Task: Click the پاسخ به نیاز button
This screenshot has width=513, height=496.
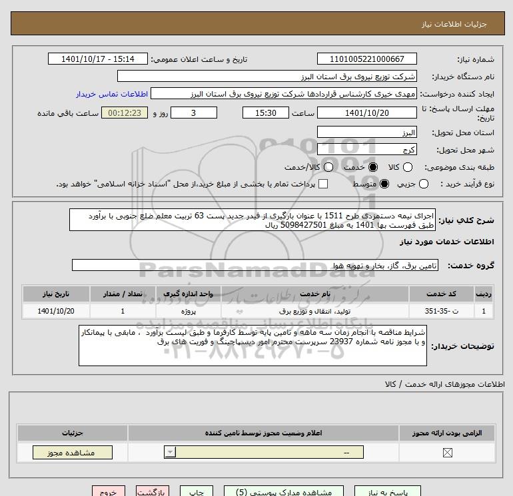Action: pyautogui.click(x=387, y=491)
